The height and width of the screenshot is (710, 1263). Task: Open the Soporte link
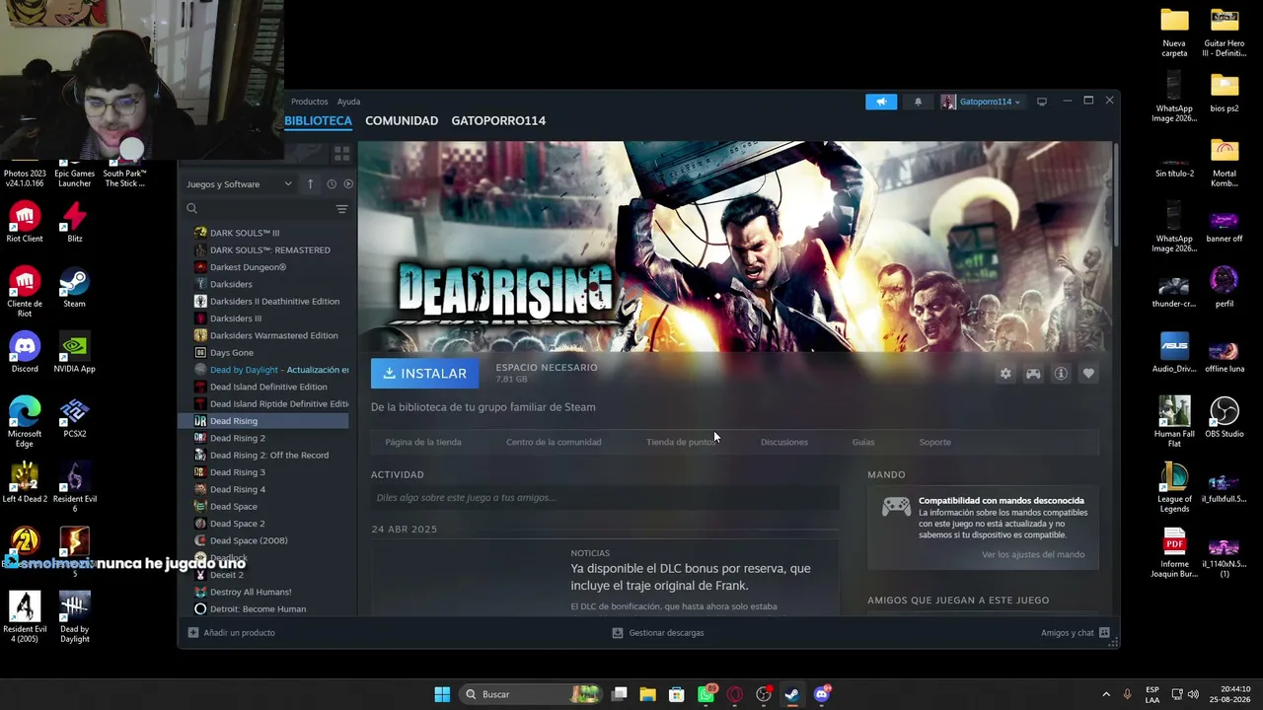(x=935, y=442)
